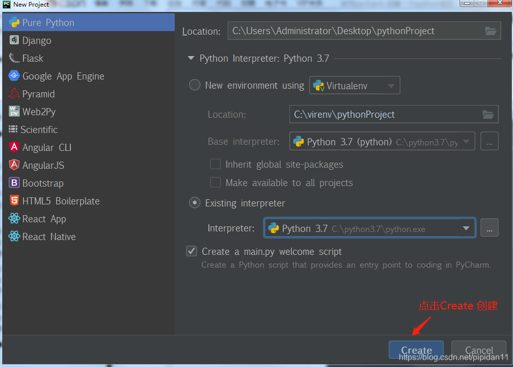This screenshot has width=513, height=367.
Task: Click the Flask project icon
Action: (x=14, y=58)
